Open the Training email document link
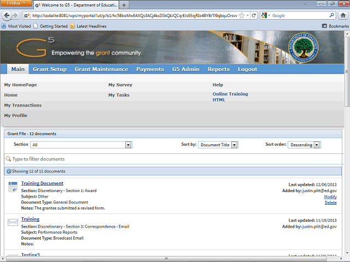The width and height of the screenshot is (350, 262). 30,219
